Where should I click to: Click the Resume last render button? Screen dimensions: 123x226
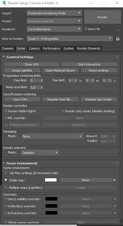pyautogui.click(x=99, y=99)
